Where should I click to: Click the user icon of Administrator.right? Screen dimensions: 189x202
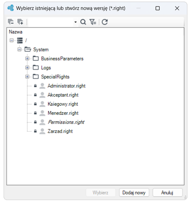[42, 86]
